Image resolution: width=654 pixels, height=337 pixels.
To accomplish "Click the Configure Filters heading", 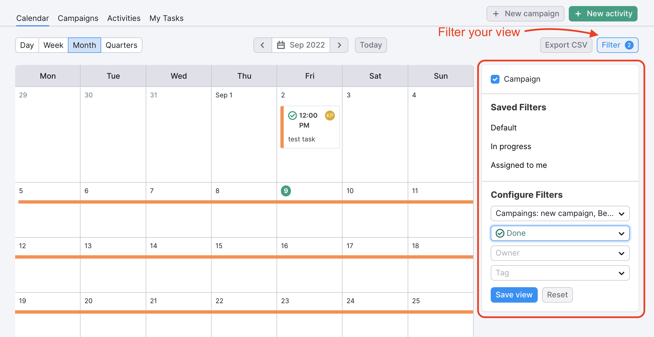I will [526, 195].
